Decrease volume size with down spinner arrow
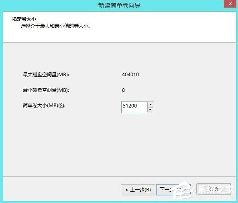This screenshot has height=203, width=238. pyautogui.click(x=150, y=110)
